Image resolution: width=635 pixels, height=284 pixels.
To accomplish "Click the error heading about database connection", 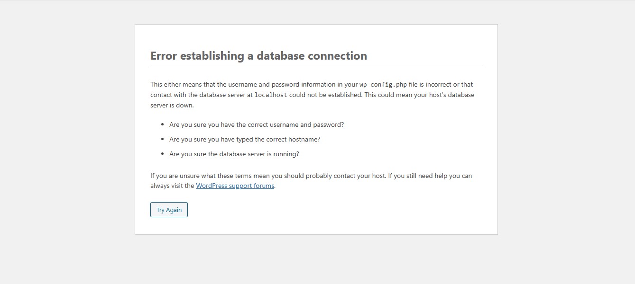I will pos(258,56).
